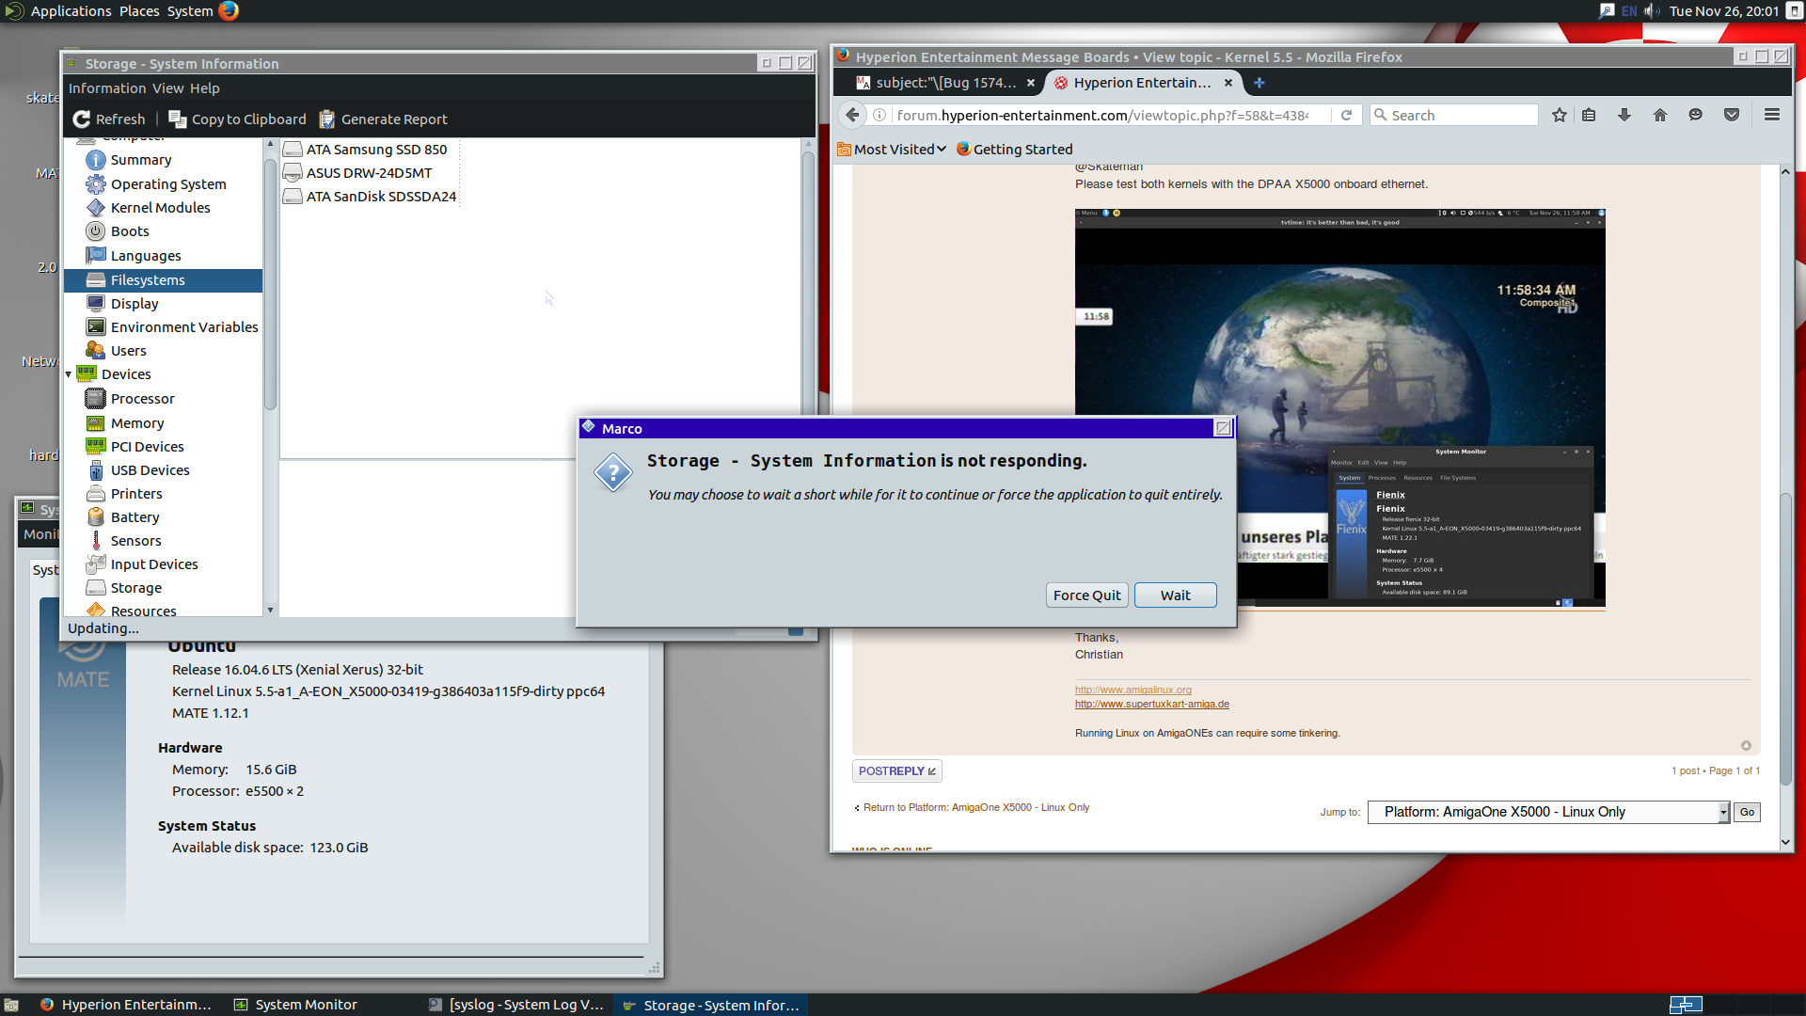Click the Wait button in Marco dialog

[x=1175, y=595]
